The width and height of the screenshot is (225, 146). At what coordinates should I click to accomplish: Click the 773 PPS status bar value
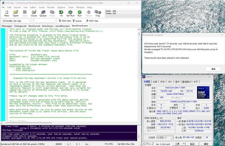point(109,144)
